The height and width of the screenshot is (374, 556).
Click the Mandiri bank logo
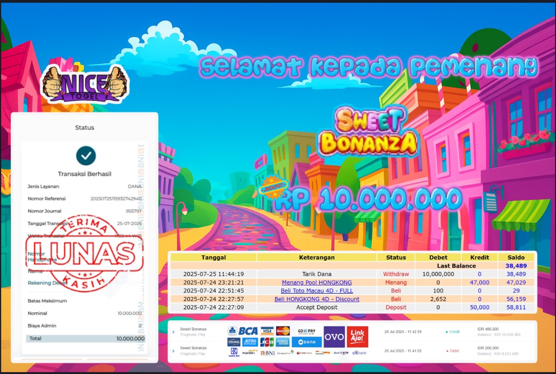click(x=248, y=353)
